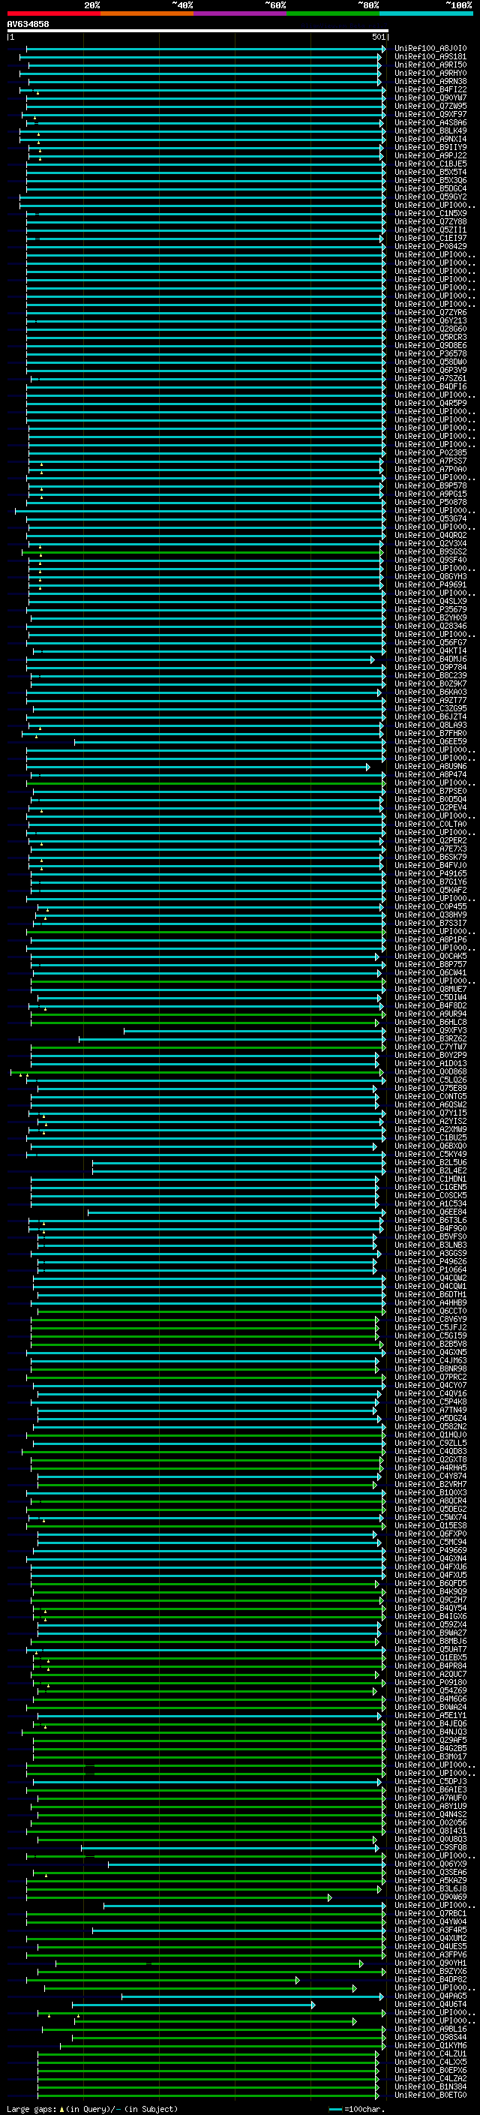Open the UniRef100_Q7ZYR6 label

pyautogui.click(x=430, y=313)
